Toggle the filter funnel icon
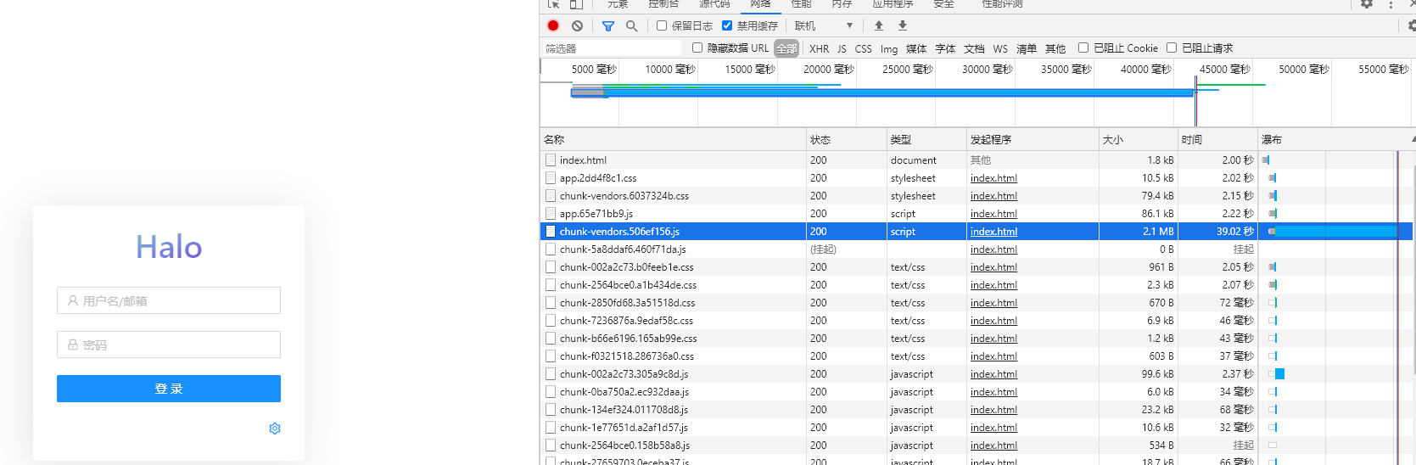This screenshot has width=1416, height=465. point(608,25)
